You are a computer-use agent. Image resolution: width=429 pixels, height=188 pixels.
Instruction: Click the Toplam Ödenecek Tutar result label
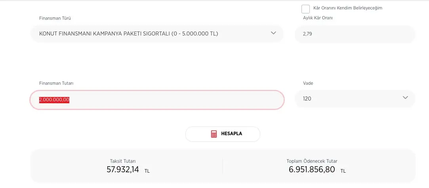point(312,161)
